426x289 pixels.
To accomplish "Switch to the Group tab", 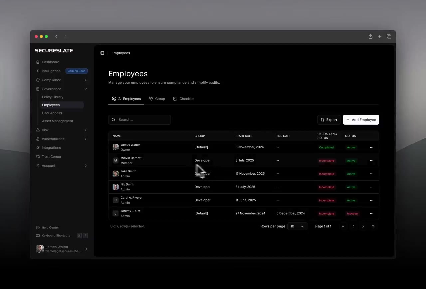I will pyautogui.click(x=157, y=99).
